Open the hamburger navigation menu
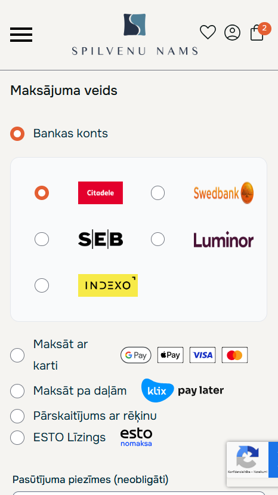 pyautogui.click(x=21, y=35)
